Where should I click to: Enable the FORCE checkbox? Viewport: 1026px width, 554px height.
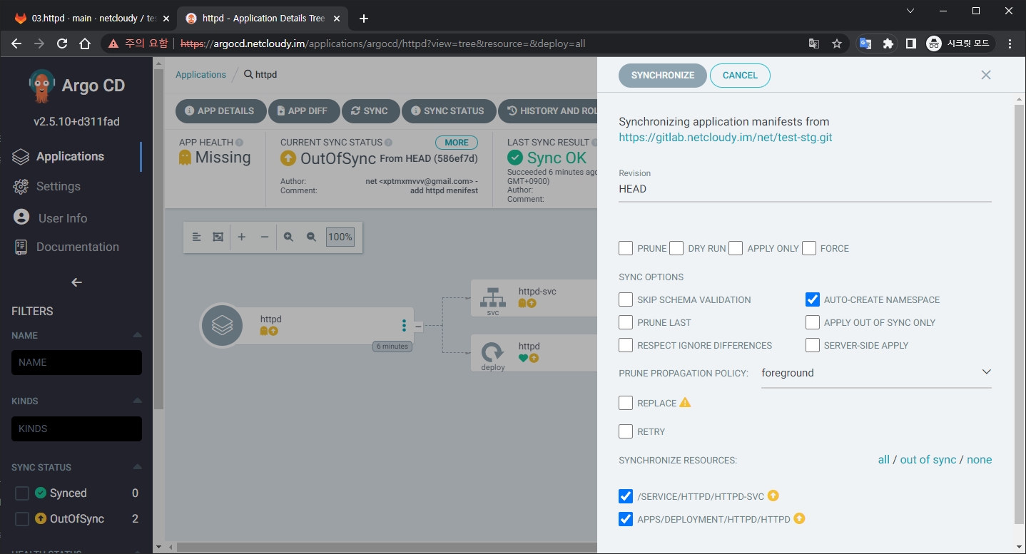click(x=809, y=248)
